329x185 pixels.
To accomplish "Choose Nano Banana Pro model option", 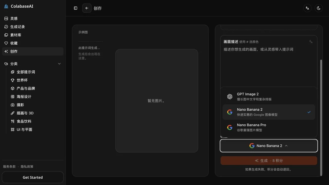I will (x=269, y=127).
